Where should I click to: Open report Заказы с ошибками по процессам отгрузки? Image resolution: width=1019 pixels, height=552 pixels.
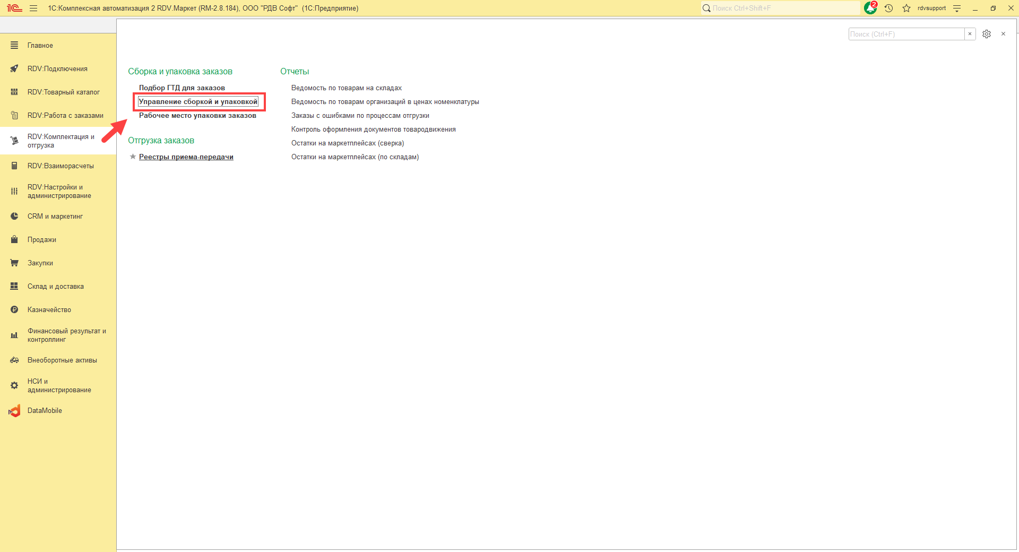coord(360,116)
